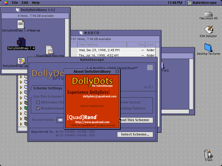Click the Kaleidoscope help question mark icon
This screenshot has width=222, height=166.
[150, 68]
